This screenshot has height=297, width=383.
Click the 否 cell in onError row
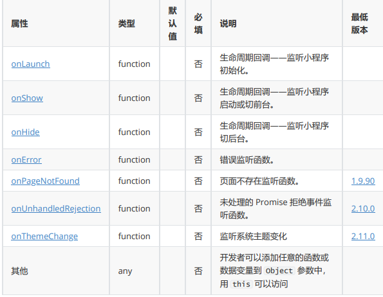(198, 159)
